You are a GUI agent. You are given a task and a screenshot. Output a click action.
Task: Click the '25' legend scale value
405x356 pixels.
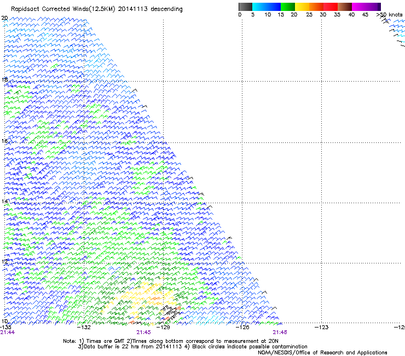[309, 15]
